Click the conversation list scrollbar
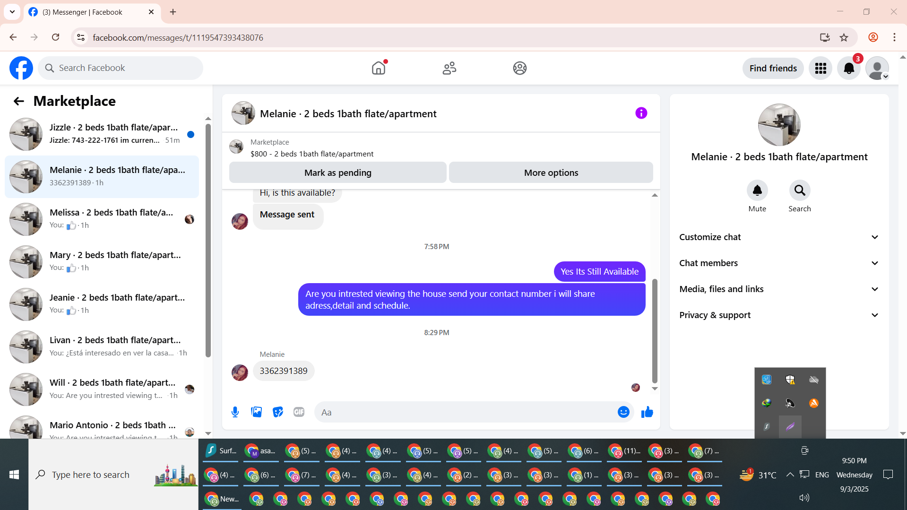The image size is (907, 510). (208, 240)
